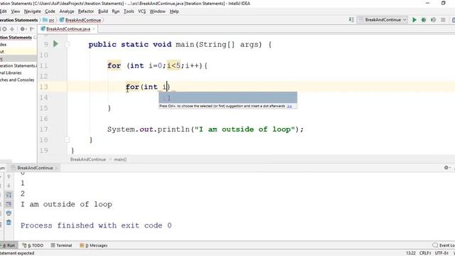Toggle scroll to end in the Run console
The width and height of the screenshot is (455, 256).
9,204
